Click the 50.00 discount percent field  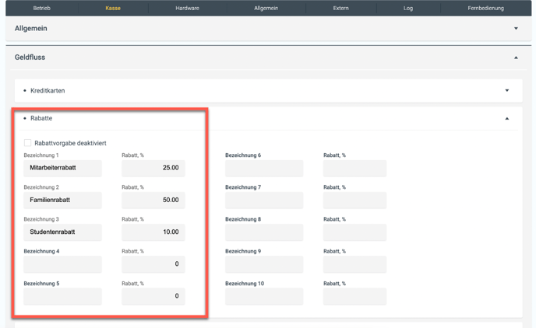coord(153,200)
